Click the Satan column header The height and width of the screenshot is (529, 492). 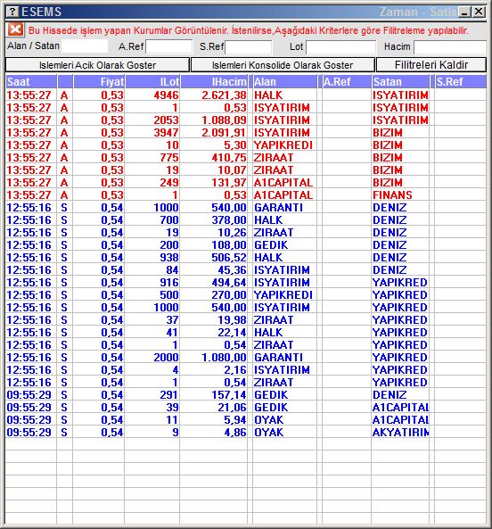click(x=401, y=82)
